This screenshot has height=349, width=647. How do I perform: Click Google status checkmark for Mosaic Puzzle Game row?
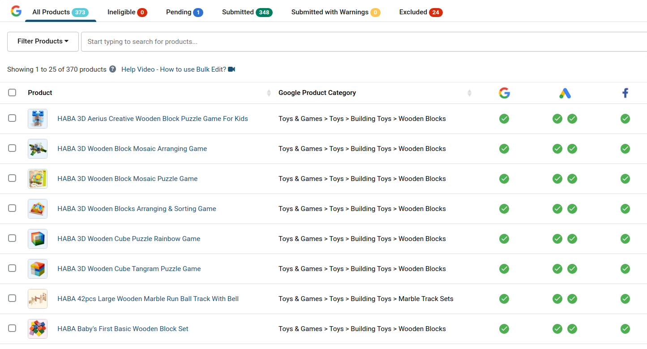click(x=504, y=179)
